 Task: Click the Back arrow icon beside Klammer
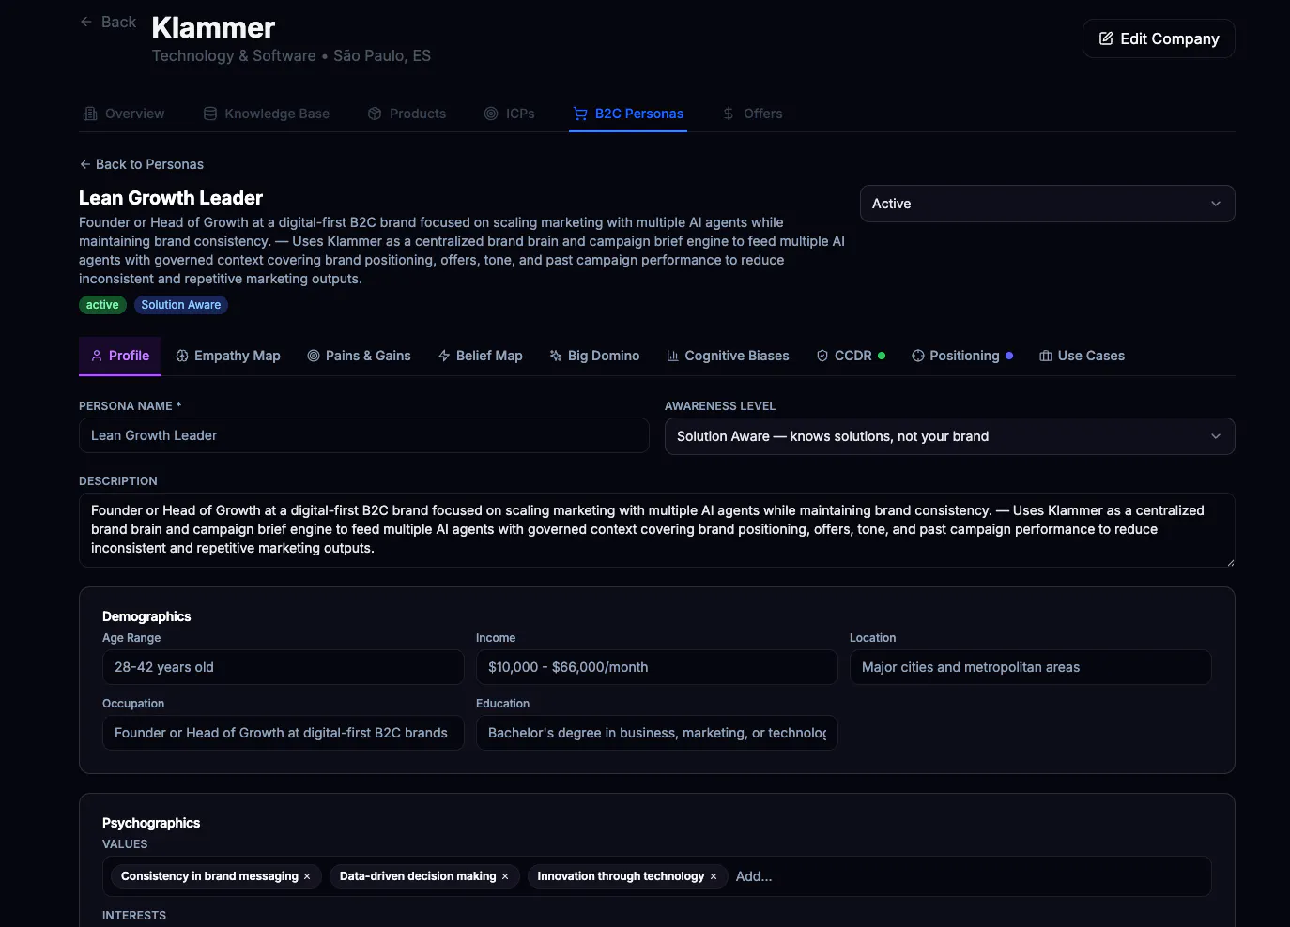[x=86, y=22]
